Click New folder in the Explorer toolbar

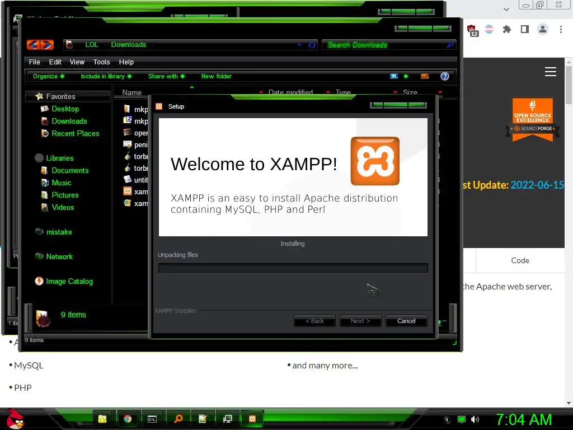pyautogui.click(x=217, y=76)
